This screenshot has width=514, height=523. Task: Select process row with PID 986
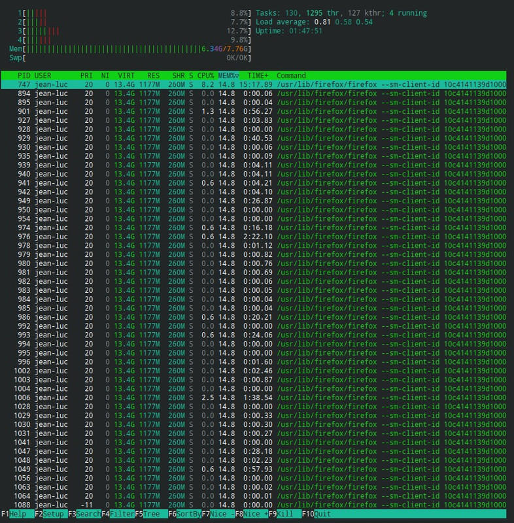coord(254,317)
